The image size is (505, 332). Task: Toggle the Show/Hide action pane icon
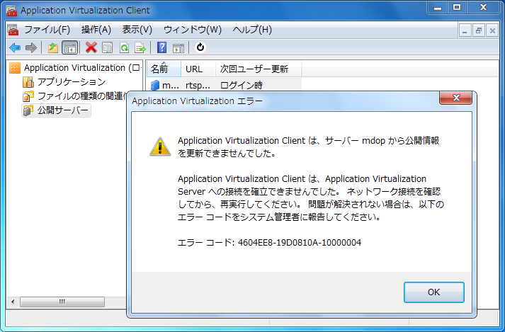[178, 48]
